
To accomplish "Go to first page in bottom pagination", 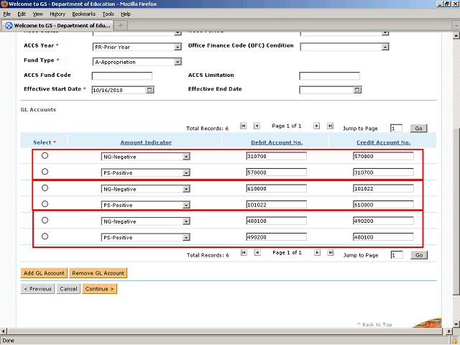I will pyautogui.click(x=243, y=252).
